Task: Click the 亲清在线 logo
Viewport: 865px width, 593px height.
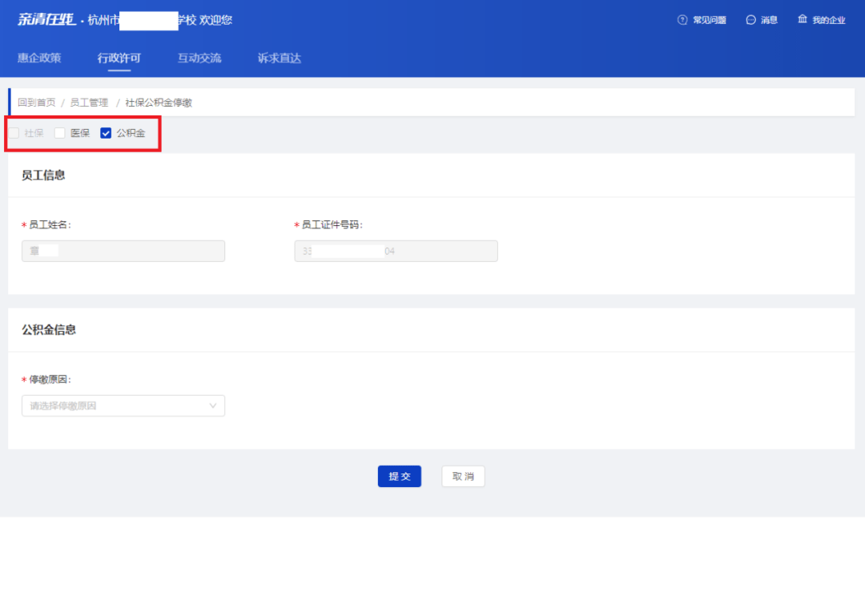Action: point(46,20)
